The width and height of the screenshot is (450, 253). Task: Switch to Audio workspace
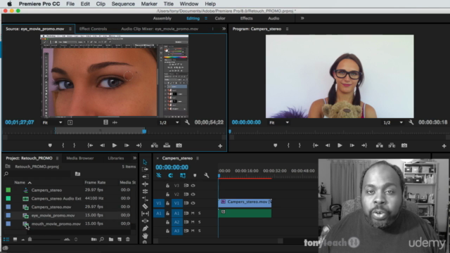point(274,18)
